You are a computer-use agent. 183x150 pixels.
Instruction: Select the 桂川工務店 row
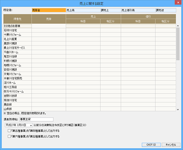(89, 87)
